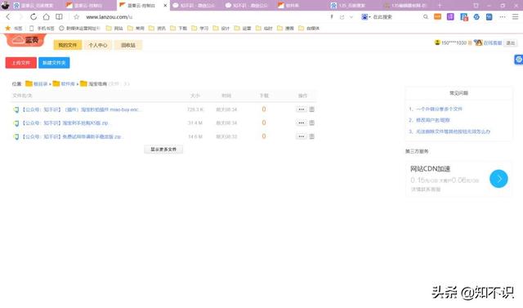Close the active 蓝奏云 browser tab

(x=165, y=6)
